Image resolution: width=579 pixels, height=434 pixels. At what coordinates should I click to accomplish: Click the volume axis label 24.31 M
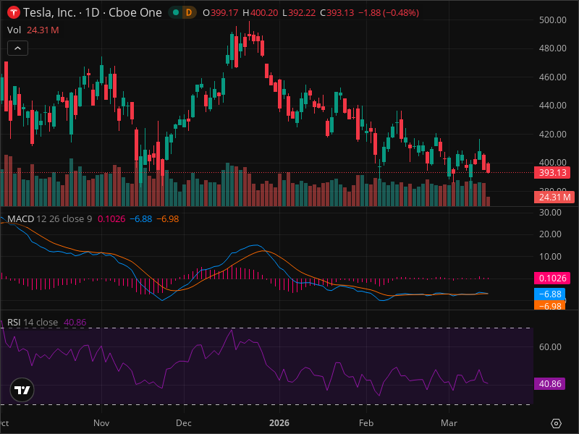tap(554, 197)
